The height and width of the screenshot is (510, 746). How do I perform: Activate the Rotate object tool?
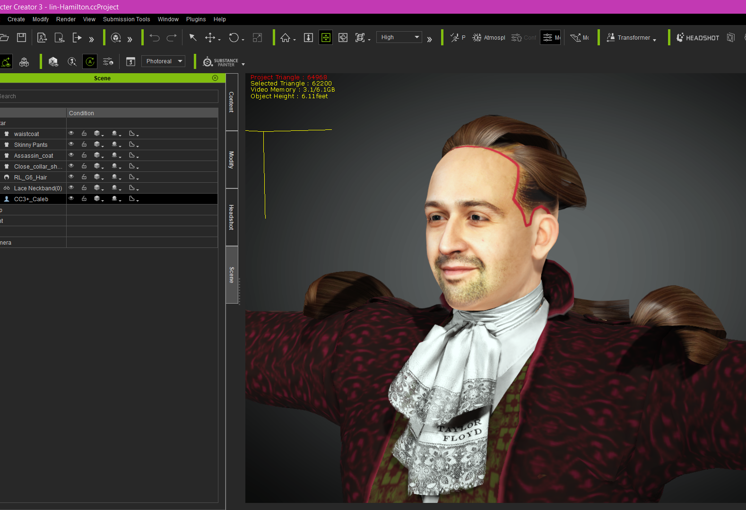pyautogui.click(x=234, y=38)
